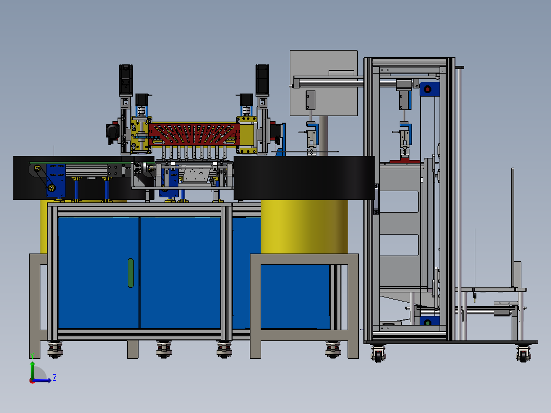Image resolution: width=551 pixels, height=413 pixels.
Task: Select the green door handle on the blue cabinet
Action: (x=131, y=273)
